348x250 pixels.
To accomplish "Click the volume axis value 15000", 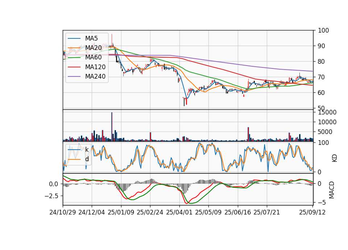I will [327, 112].
